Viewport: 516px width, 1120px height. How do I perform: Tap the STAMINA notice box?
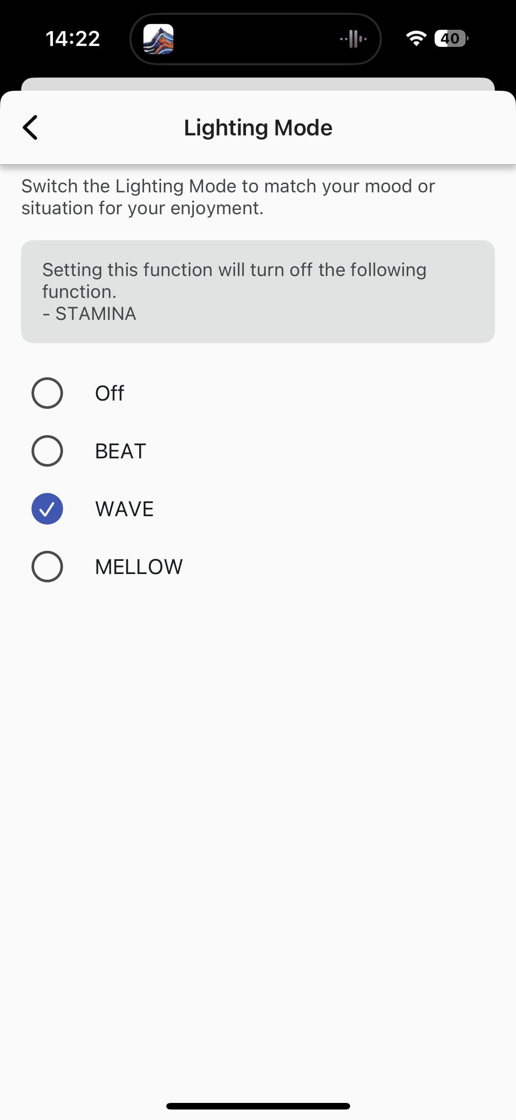pyautogui.click(x=258, y=291)
